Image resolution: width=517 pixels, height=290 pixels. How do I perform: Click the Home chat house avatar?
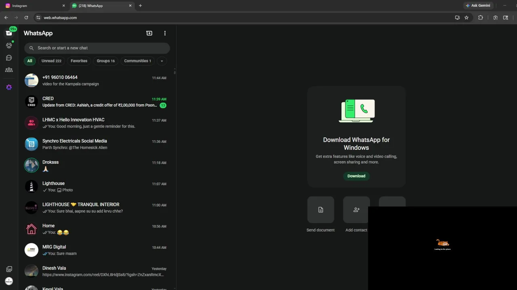32,229
